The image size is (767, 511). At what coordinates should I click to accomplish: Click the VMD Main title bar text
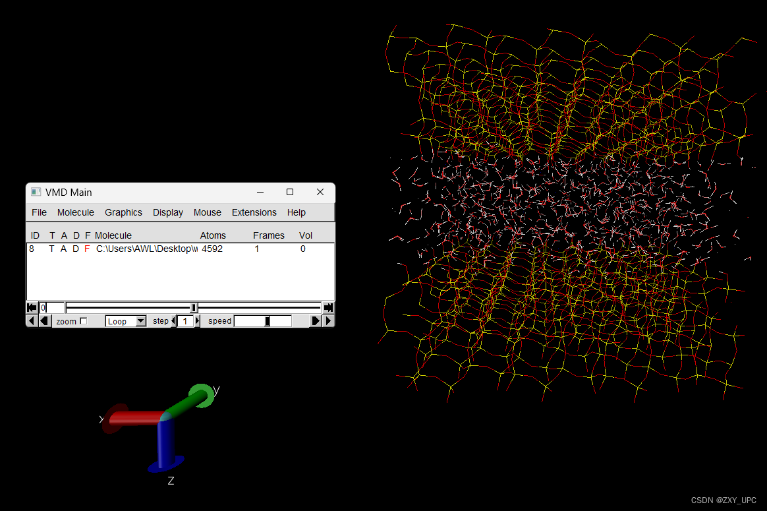(69, 193)
